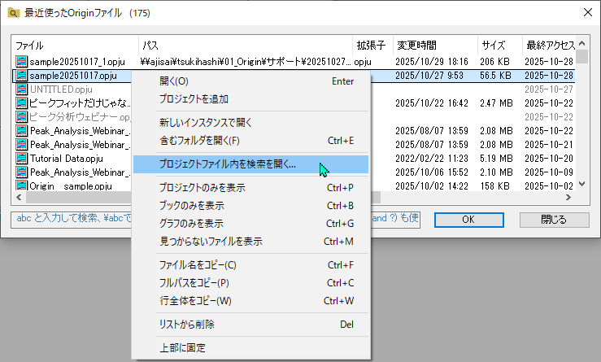
Task: Click the 拡張子 column header
Action: pos(372,46)
